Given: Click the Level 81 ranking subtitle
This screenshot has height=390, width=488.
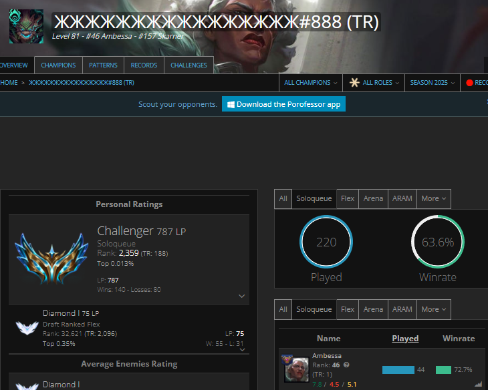Looking at the screenshot, I should 118,36.
